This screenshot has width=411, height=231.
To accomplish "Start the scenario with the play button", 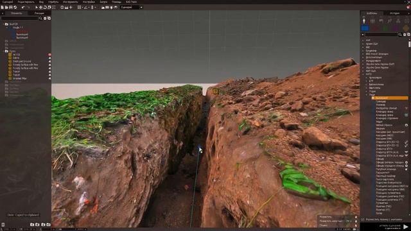I will [405, 227].
